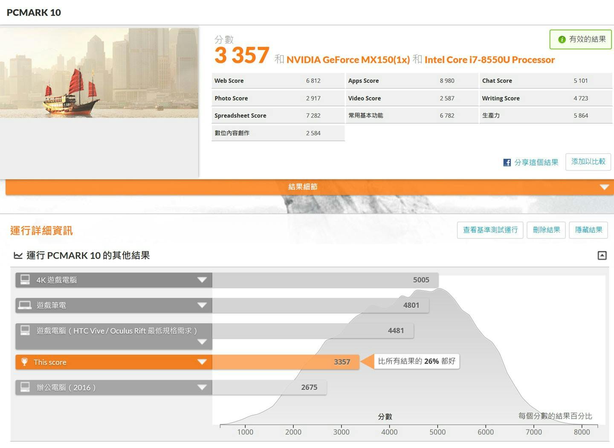614x448 pixels.
Task: Click the 運行詳細資訊 heading
Action: [x=41, y=231]
